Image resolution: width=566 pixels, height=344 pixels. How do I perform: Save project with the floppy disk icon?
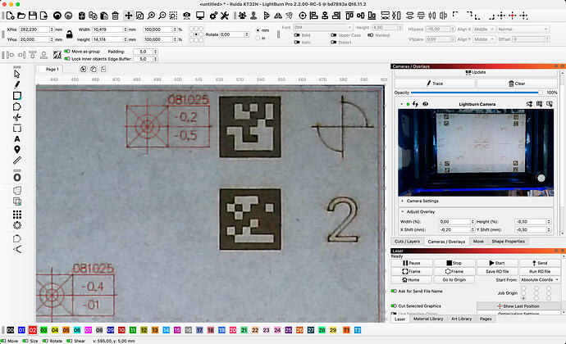(x=33, y=16)
